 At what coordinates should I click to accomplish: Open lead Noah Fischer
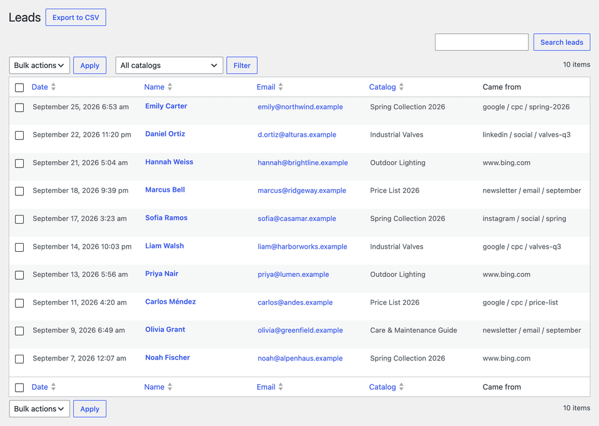tap(167, 357)
